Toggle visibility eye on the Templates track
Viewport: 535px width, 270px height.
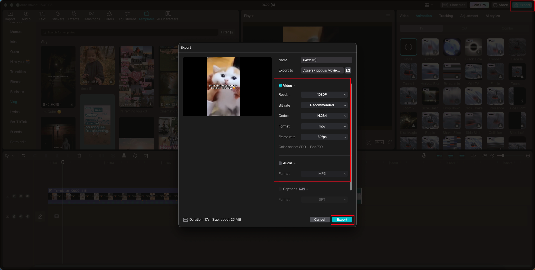21,196
